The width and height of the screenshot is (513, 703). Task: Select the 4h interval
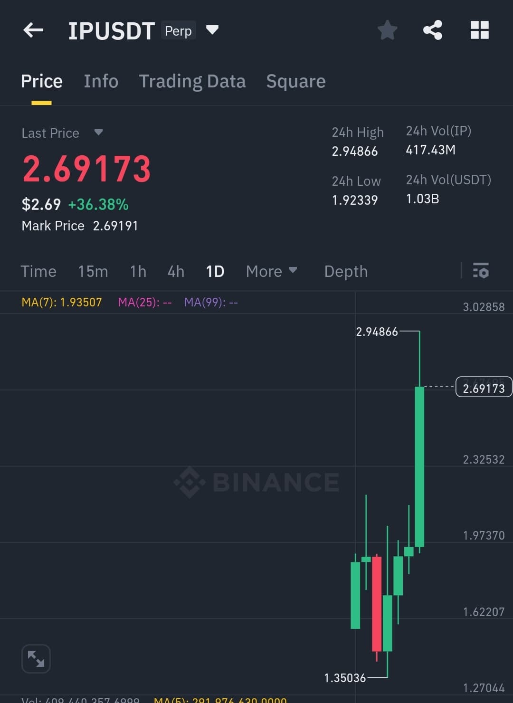click(x=176, y=271)
